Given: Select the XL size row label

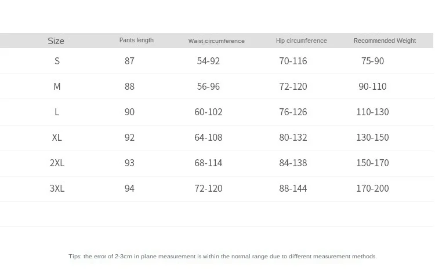Looking at the screenshot, I should [57, 137].
